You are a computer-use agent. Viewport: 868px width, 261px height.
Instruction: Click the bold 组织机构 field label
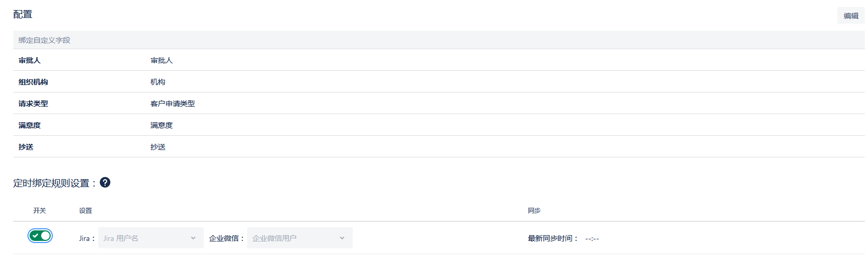pos(33,82)
